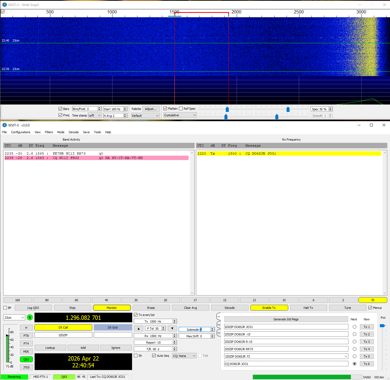Open the Cumulative display mode dropdown

click(180, 115)
